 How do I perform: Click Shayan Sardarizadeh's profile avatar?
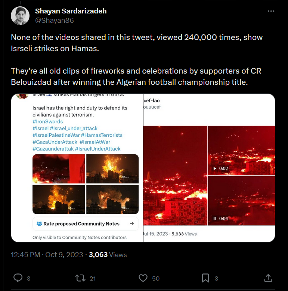pos(20,16)
